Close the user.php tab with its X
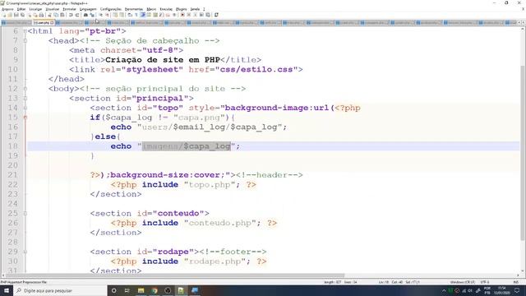526x296 pixels. click(52, 23)
